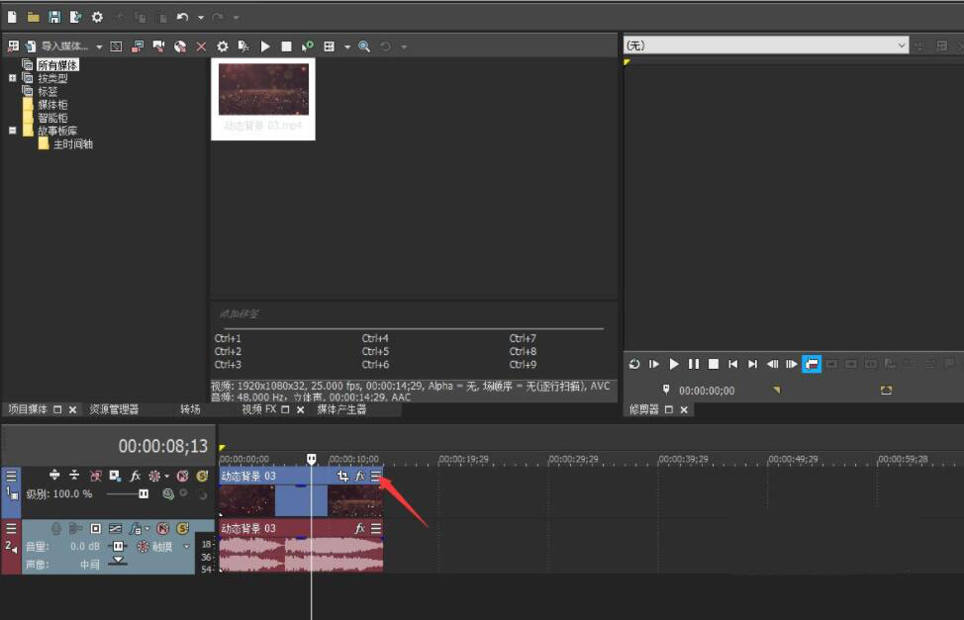Viewport: 964px width, 620px height.
Task: Toggle solo on the audio track
Action: click(182, 529)
